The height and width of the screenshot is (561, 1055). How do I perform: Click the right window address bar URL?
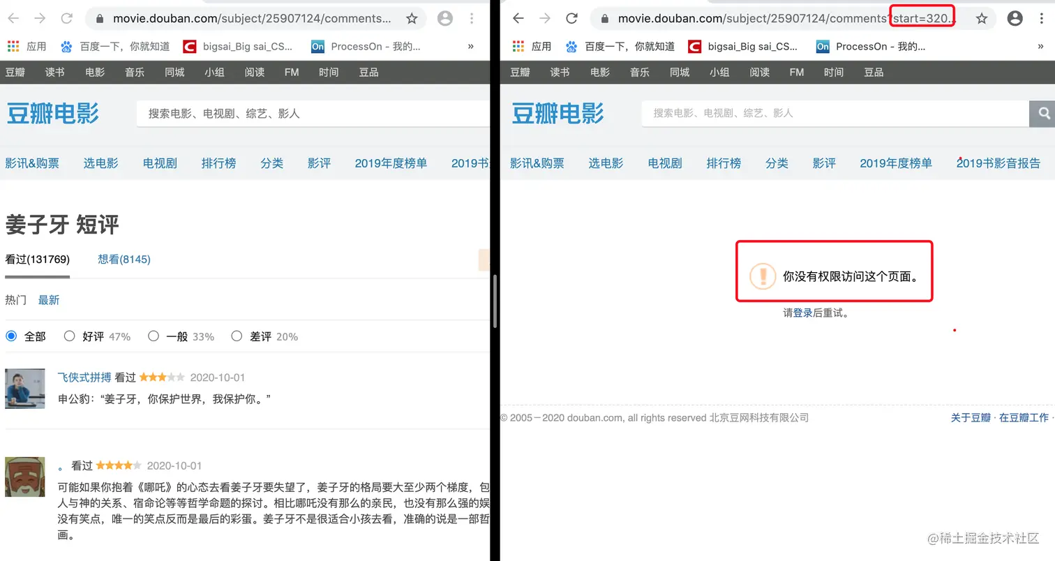786,19
